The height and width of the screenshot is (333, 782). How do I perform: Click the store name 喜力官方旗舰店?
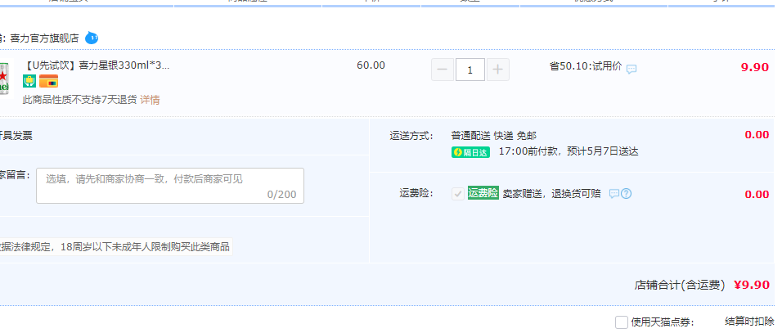(44, 38)
